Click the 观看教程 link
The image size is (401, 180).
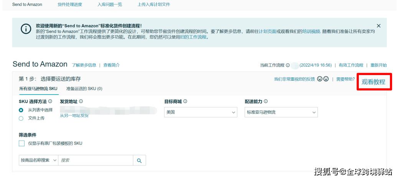tap(373, 82)
